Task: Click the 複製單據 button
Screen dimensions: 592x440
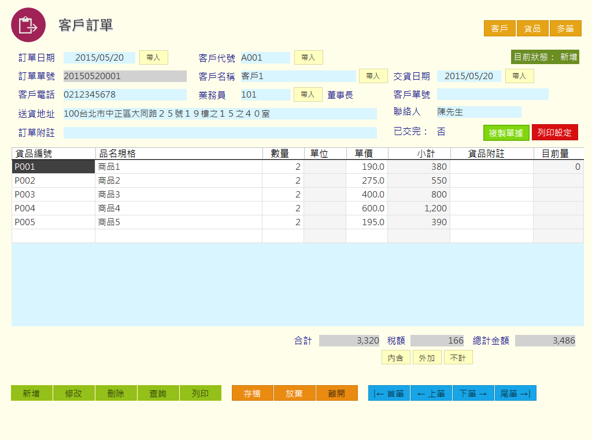Action: tap(506, 132)
